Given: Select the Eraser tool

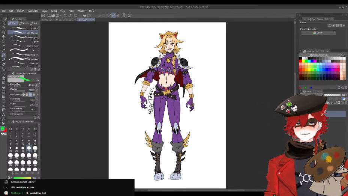Looking at the screenshot, I should pyautogui.click(x=3, y=78).
